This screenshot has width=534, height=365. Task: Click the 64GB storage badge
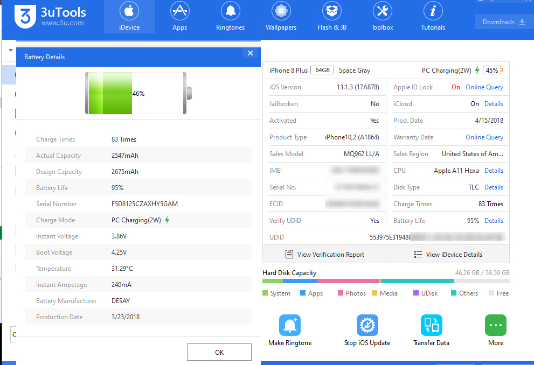322,70
